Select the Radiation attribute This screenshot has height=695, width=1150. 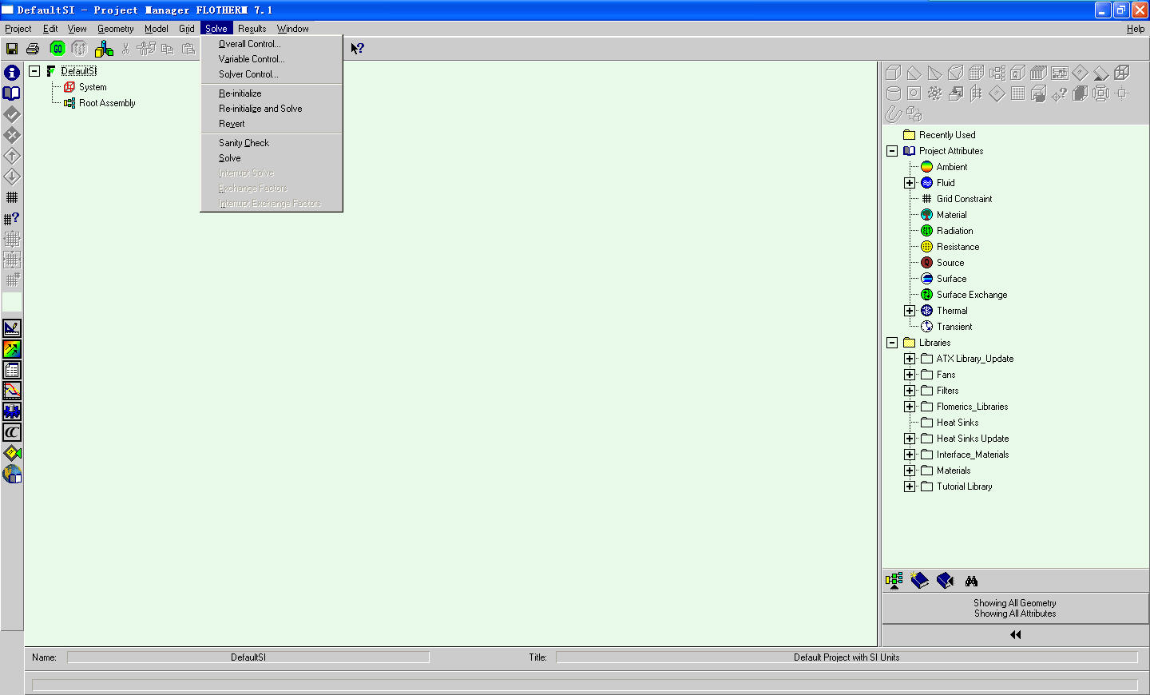click(x=954, y=231)
